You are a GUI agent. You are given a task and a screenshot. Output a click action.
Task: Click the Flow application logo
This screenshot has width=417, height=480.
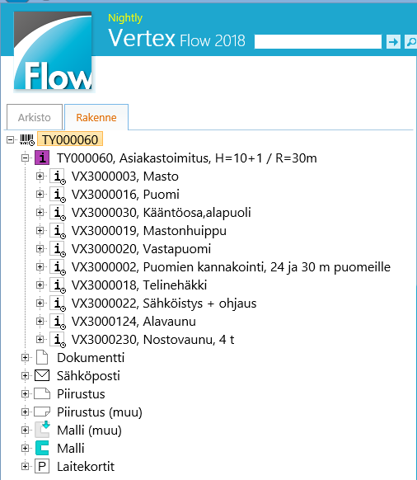coord(53,50)
